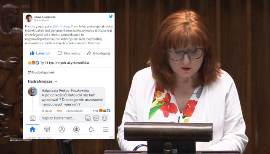Open the hamburger menu icon

(x=106, y=130)
